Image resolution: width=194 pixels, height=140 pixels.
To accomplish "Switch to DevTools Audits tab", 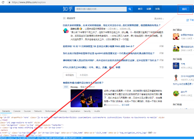I will (x=97, y=111).
